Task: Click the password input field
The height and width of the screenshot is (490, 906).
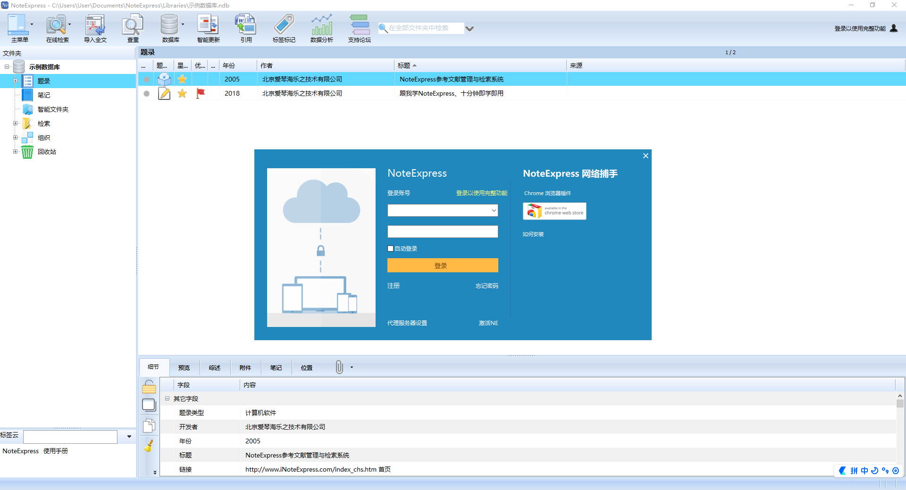Action: [442, 232]
